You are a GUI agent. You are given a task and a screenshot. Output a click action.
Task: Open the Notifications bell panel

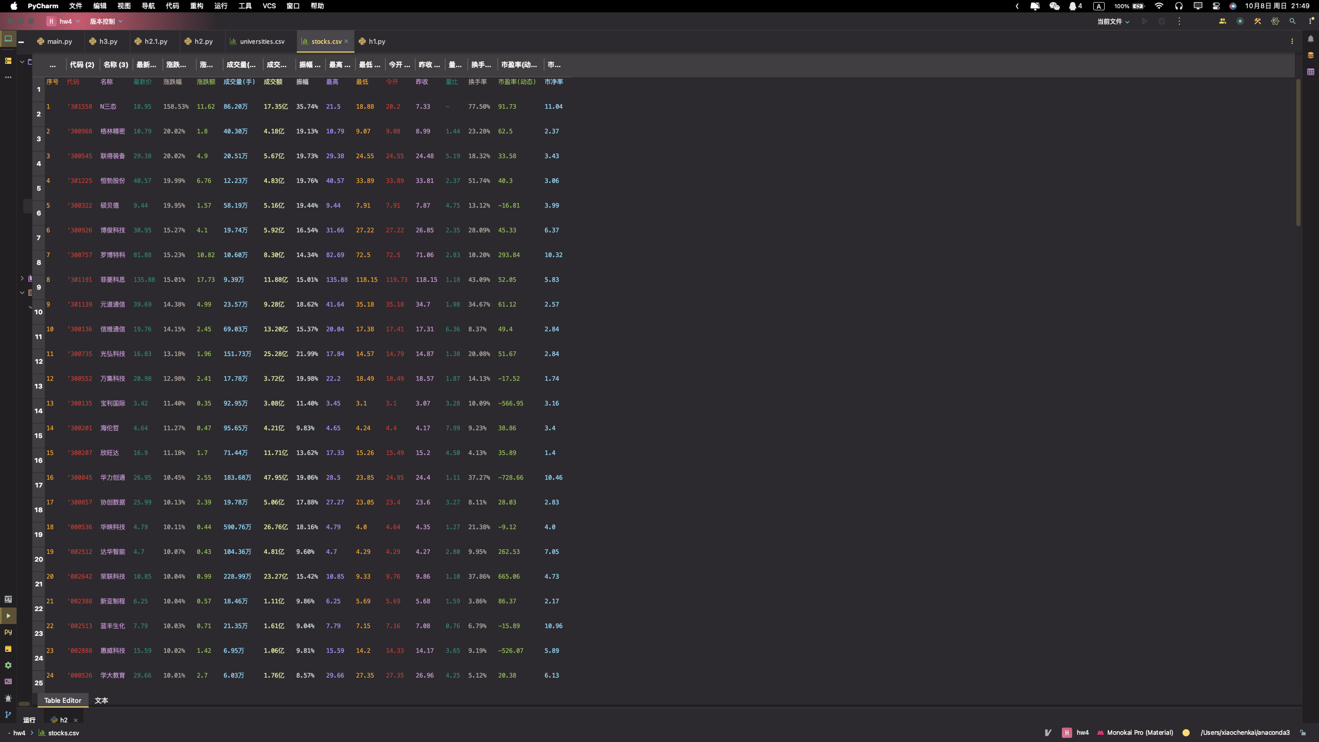click(x=1311, y=39)
